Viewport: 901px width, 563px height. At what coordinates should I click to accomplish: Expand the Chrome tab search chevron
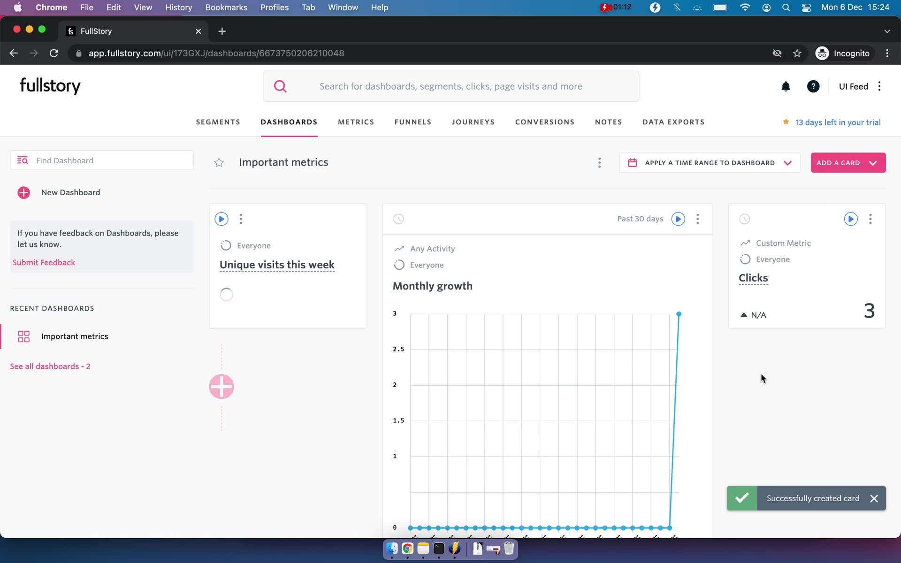[x=887, y=31]
